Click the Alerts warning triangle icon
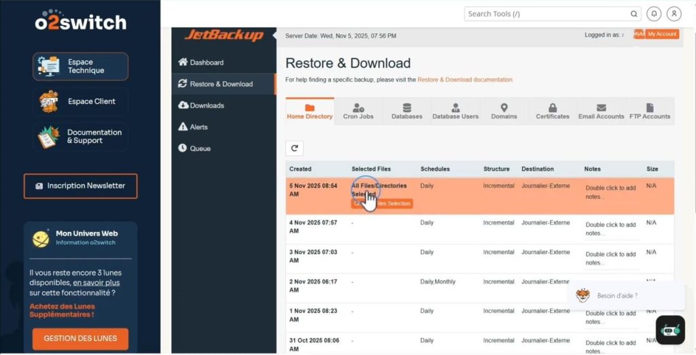 tap(182, 126)
